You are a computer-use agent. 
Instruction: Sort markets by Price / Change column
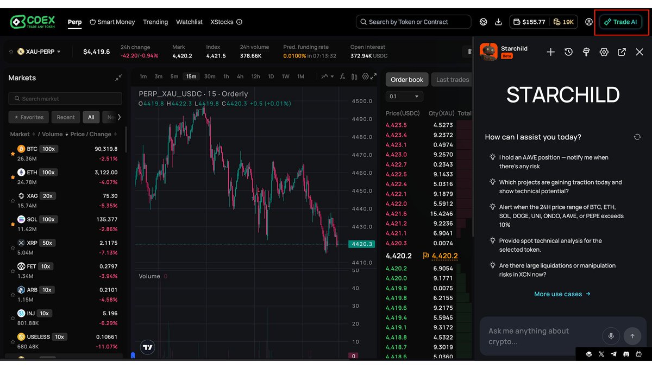coord(93,134)
